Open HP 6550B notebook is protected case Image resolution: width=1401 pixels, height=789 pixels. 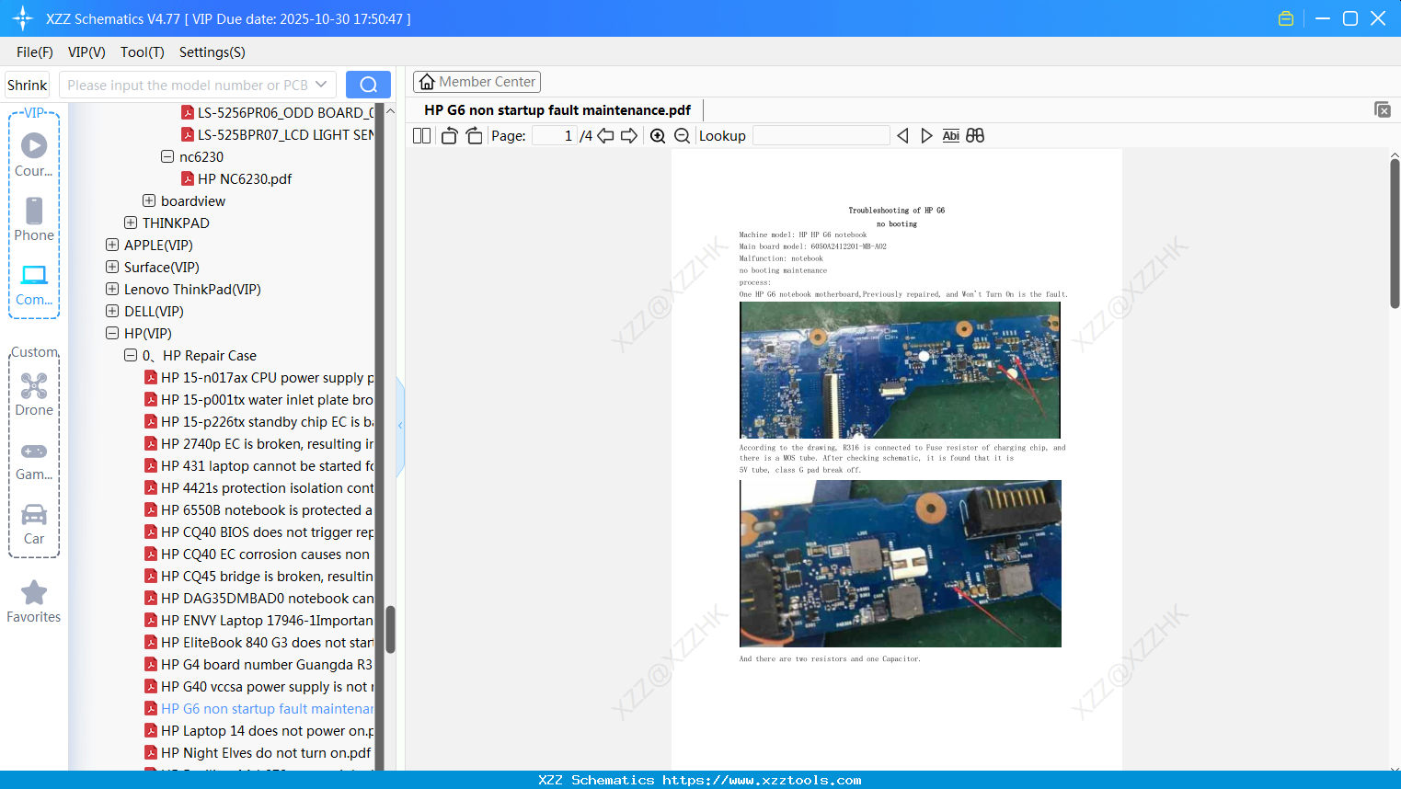pyautogui.click(x=258, y=510)
